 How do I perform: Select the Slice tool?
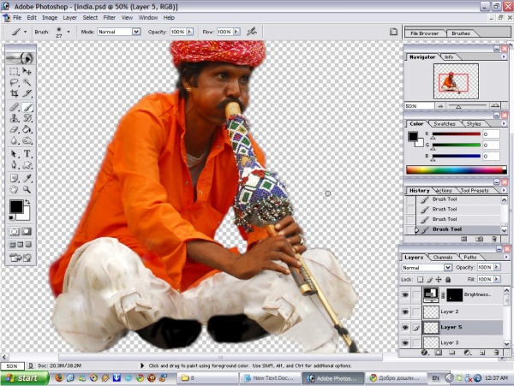pyautogui.click(x=27, y=93)
